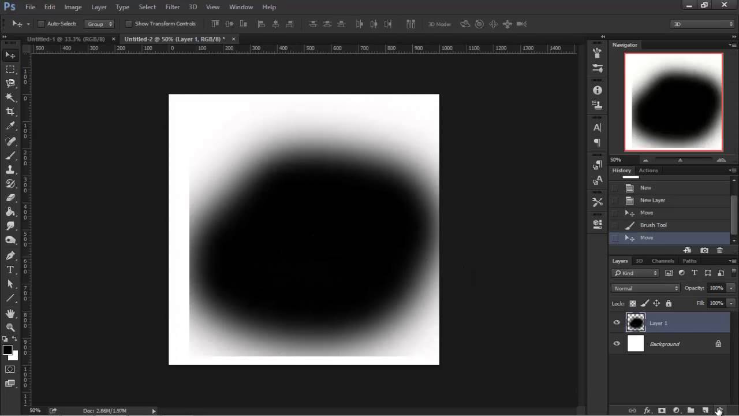Toggle Lock position icon
This screenshot has width=739, height=416.
656,303
